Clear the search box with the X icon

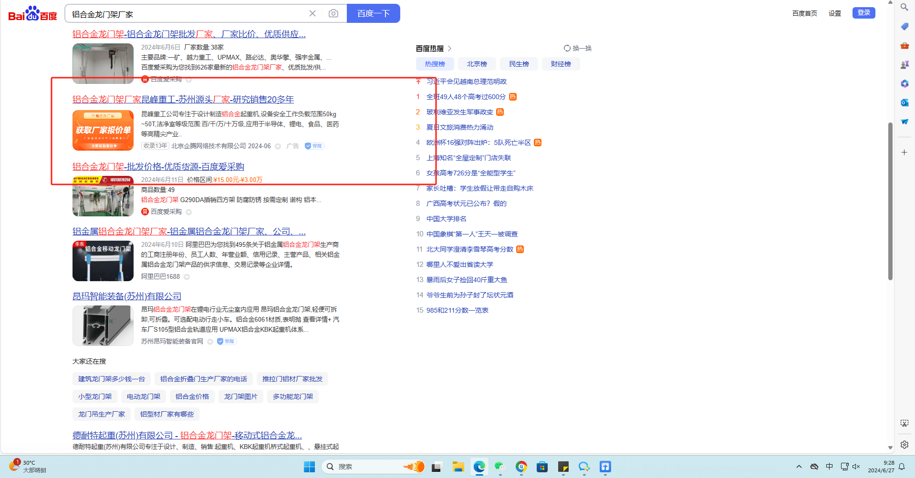click(x=312, y=13)
